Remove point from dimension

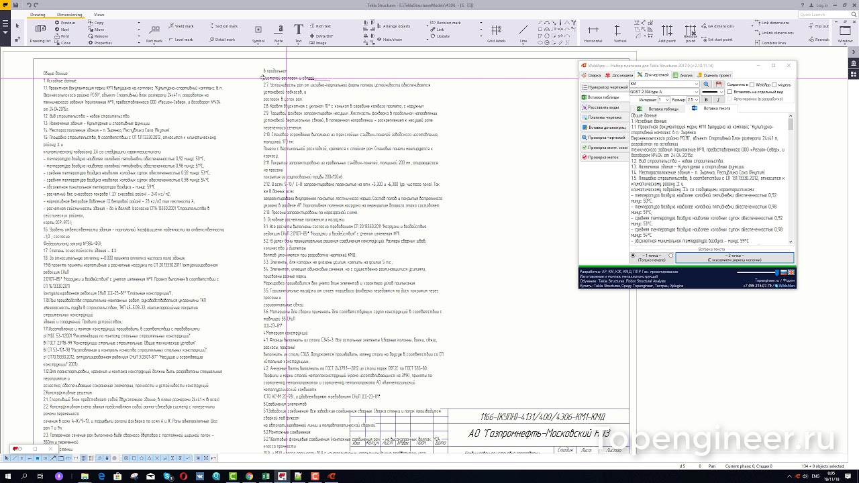(690, 34)
